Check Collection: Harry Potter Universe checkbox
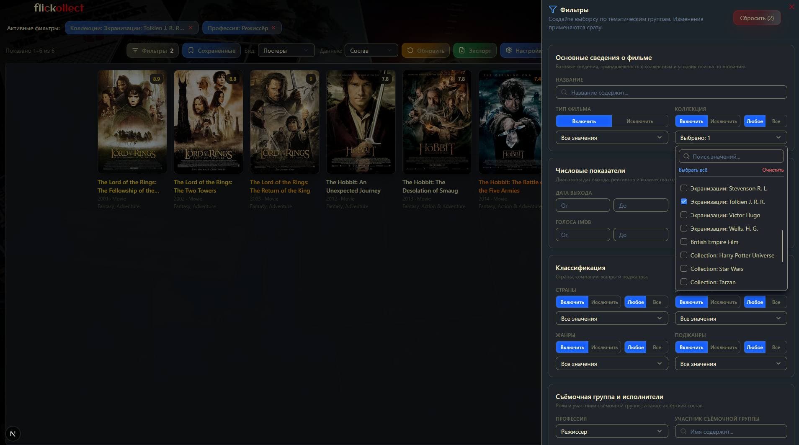The width and height of the screenshot is (799, 445). point(684,255)
